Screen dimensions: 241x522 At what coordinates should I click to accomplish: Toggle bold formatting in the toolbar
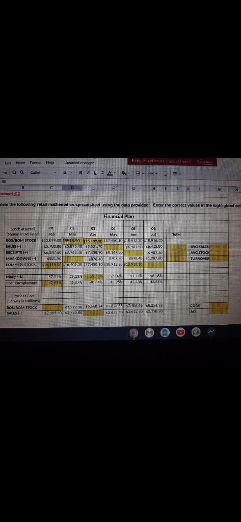[80, 173]
